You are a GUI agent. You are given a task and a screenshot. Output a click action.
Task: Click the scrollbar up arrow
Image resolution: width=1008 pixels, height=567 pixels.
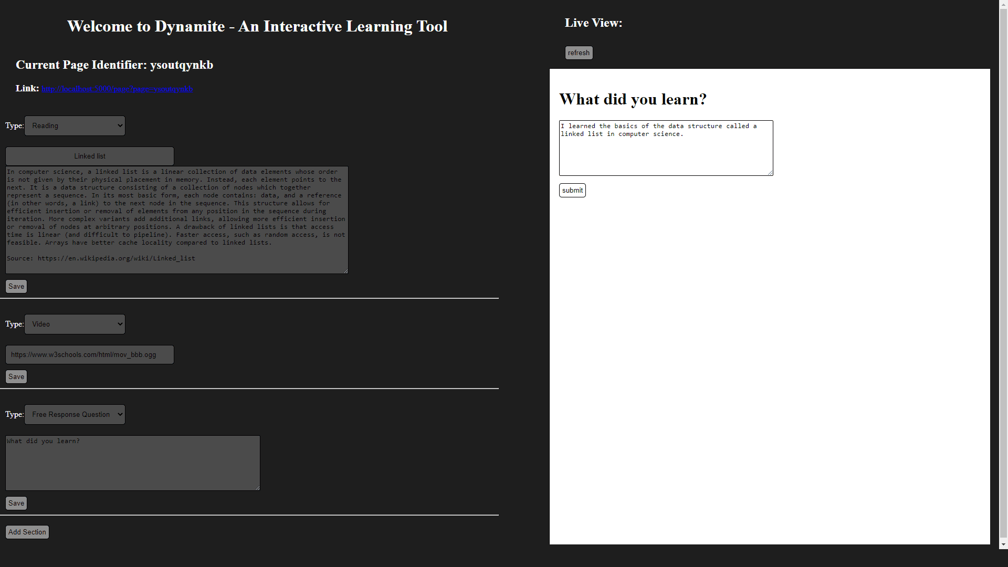(1003, 5)
